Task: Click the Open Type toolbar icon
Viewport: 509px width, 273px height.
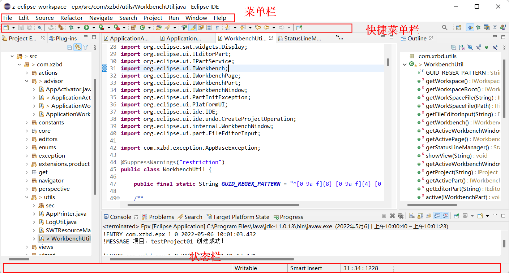Action: pos(158,27)
